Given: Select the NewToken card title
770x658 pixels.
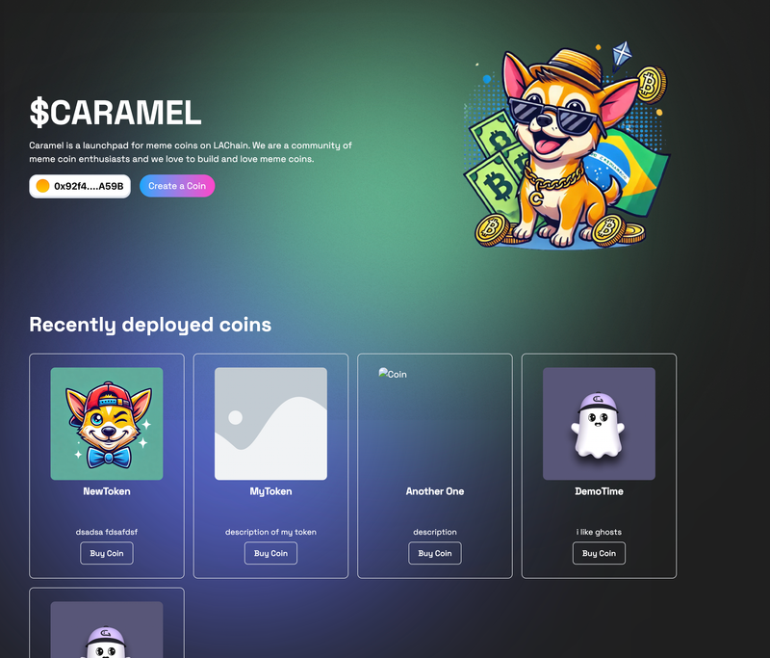Looking at the screenshot, I should tap(107, 491).
